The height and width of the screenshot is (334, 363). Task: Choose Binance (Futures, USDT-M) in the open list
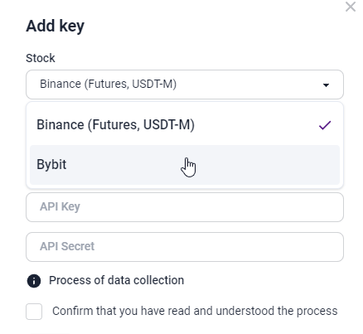pyautogui.click(x=185, y=125)
